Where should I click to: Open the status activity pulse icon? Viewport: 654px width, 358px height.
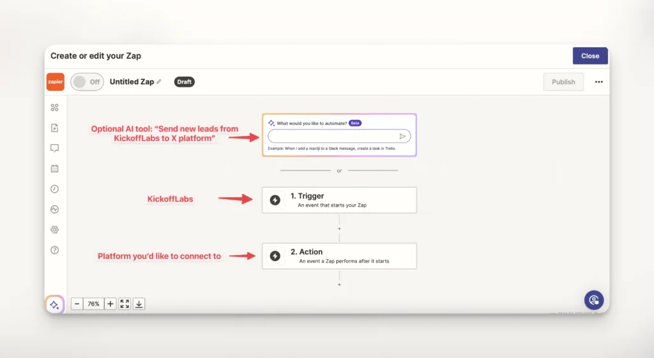click(x=55, y=209)
